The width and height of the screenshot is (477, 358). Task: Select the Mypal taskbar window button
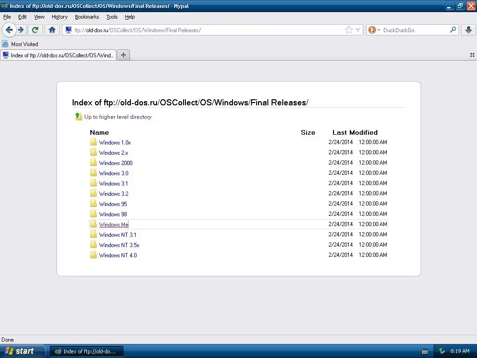point(87,351)
